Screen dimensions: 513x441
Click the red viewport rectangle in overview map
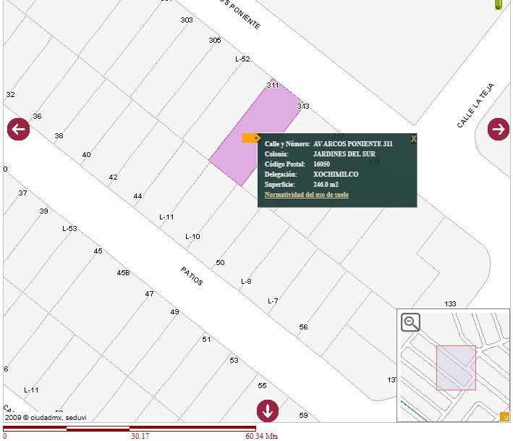tap(456, 368)
